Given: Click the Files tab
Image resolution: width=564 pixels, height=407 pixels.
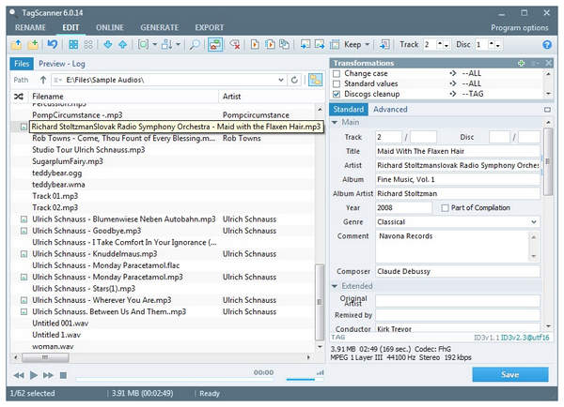Looking at the screenshot, I should coord(22,64).
